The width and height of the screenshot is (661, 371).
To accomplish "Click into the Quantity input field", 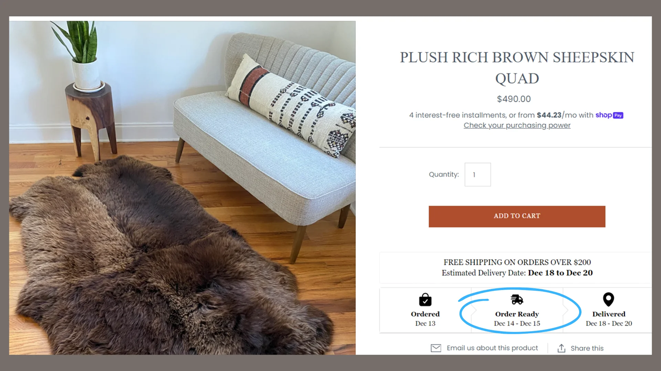I will click(x=477, y=175).
